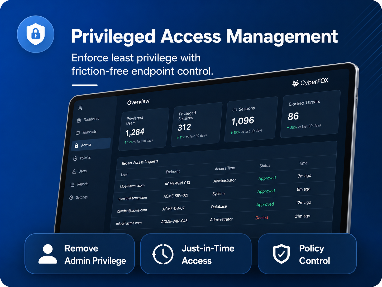Click the System access type cell
Viewport: 382px width, 287px height.
pyautogui.click(x=218, y=194)
